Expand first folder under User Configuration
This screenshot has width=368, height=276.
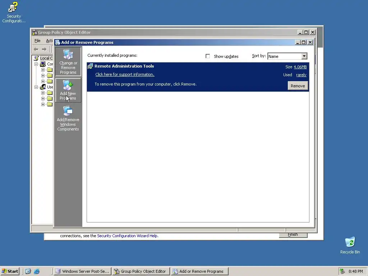43,93
